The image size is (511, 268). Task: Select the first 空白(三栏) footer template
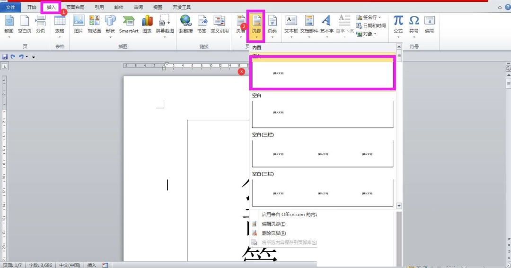tap(322, 153)
